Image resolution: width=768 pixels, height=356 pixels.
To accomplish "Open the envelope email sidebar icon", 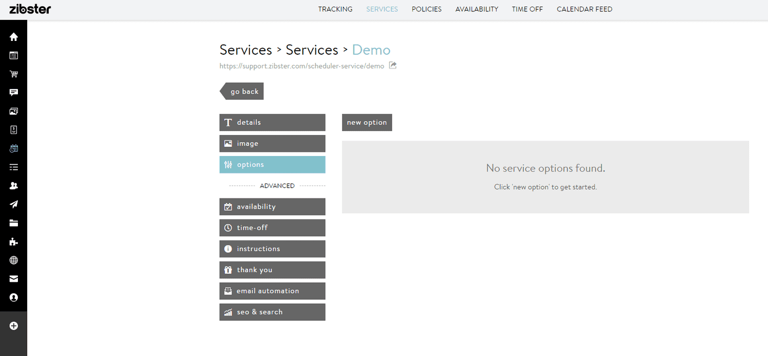I will (13, 278).
